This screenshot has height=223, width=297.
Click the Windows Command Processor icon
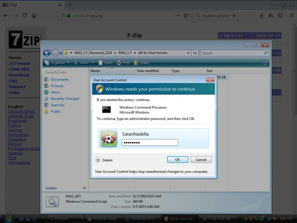click(106, 109)
